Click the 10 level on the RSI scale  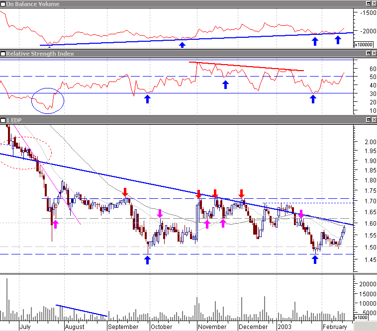[373, 110]
